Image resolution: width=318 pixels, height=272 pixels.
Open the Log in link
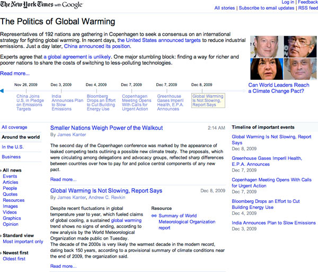288,2
